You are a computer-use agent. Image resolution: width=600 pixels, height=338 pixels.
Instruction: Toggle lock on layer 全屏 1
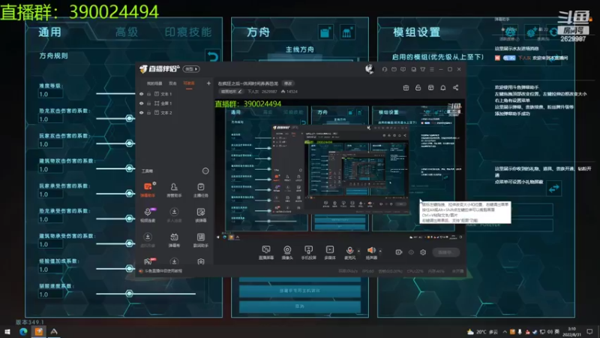tap(148, 104)
